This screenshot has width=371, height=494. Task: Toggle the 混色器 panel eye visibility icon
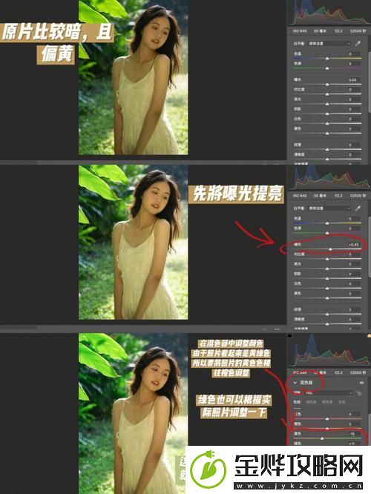361,383
